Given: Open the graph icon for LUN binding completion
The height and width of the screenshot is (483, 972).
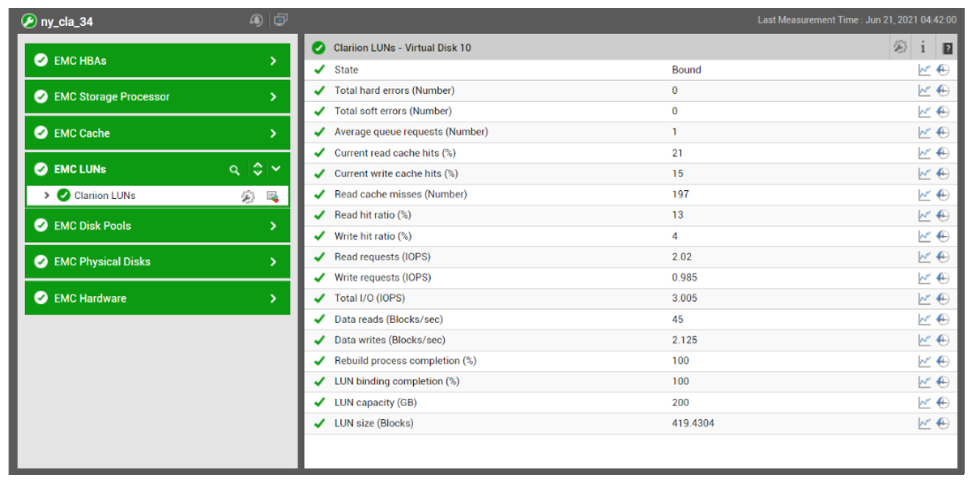Looking at the screenshot, I should 924,381.
